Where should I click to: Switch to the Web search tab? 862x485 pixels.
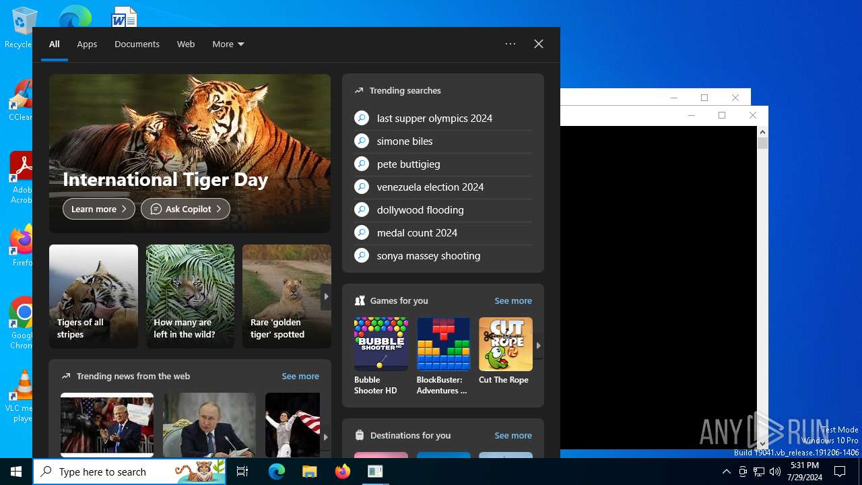click(x=186, y=44)
